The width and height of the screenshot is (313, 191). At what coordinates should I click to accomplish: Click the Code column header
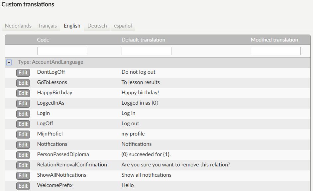pyautogui.click(x=43, y=40)
